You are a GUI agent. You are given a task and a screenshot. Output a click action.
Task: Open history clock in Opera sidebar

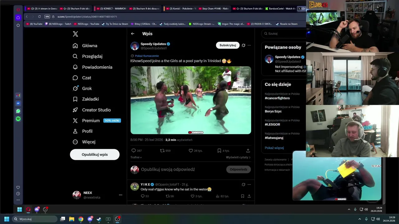tap(18, 194)
